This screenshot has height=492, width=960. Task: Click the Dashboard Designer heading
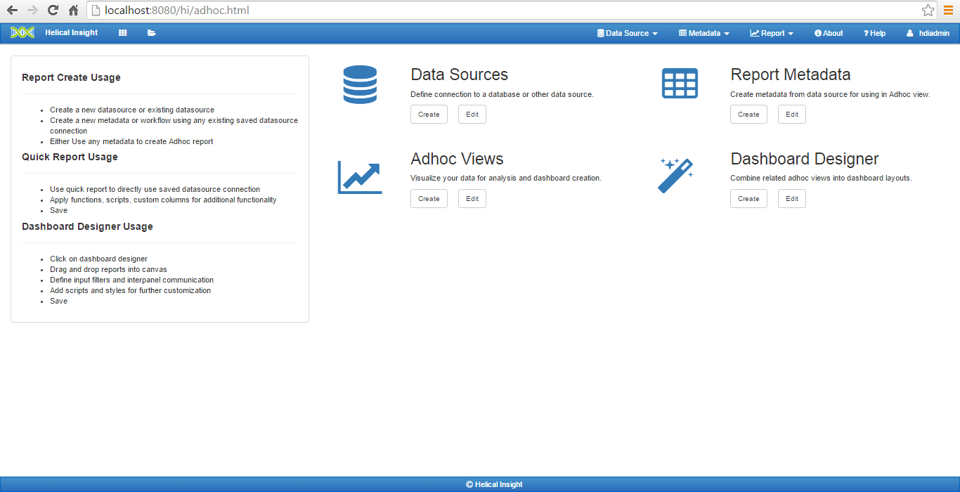805,159
